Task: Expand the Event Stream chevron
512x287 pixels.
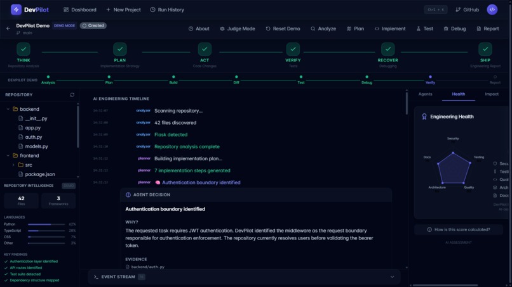Action: [392, 277]
